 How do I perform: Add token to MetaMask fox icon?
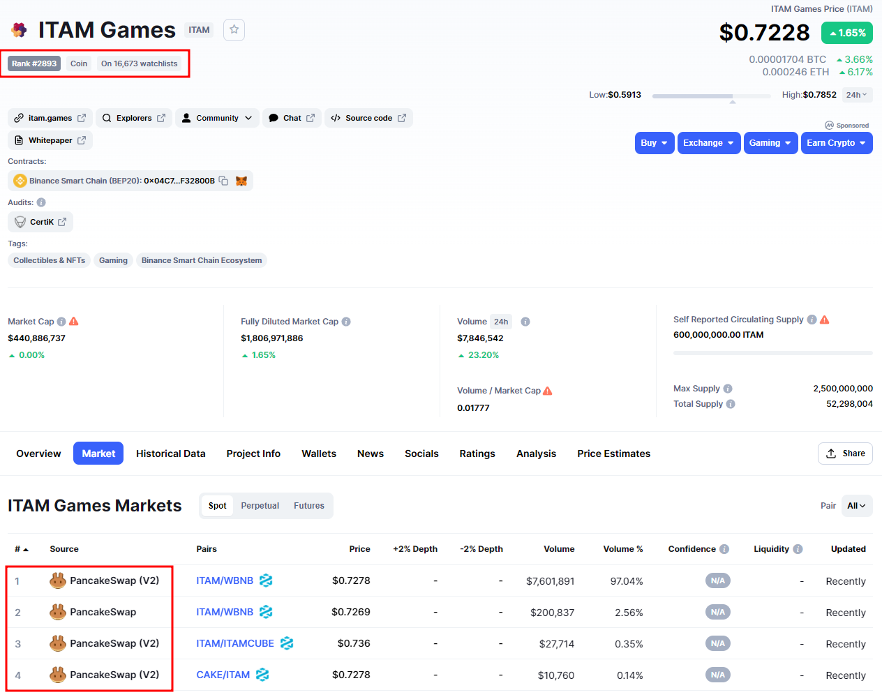click(x=241, y=181)
